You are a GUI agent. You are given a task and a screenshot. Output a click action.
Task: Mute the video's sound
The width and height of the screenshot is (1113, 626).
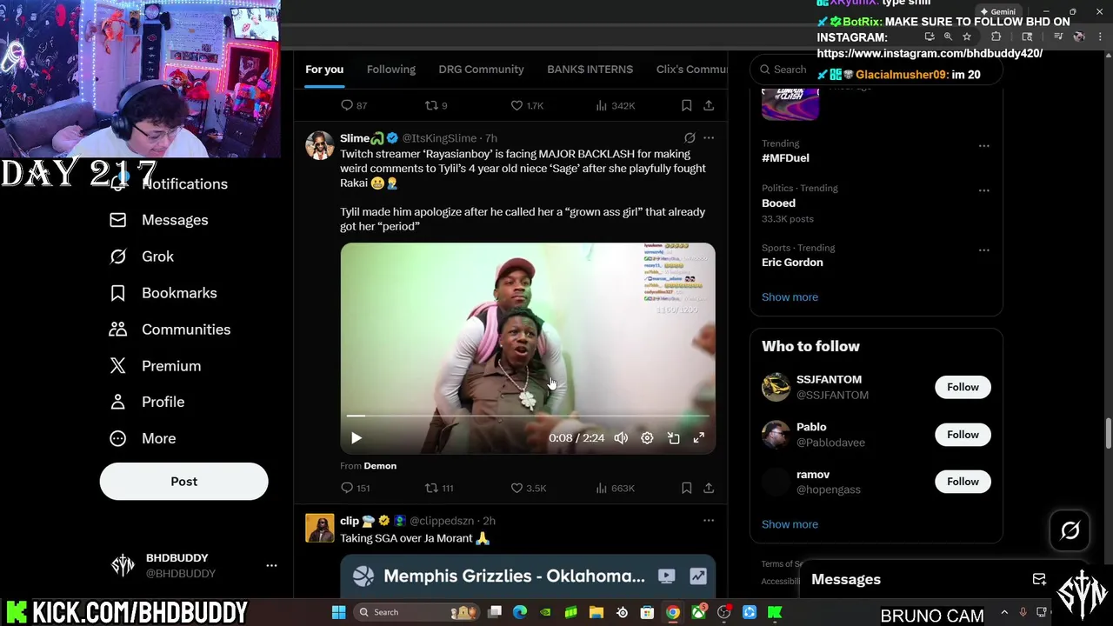coord(621,438)
